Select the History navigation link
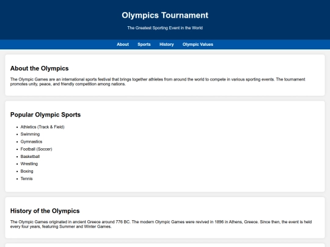330x247 pixels. click(x=166, y=45)
